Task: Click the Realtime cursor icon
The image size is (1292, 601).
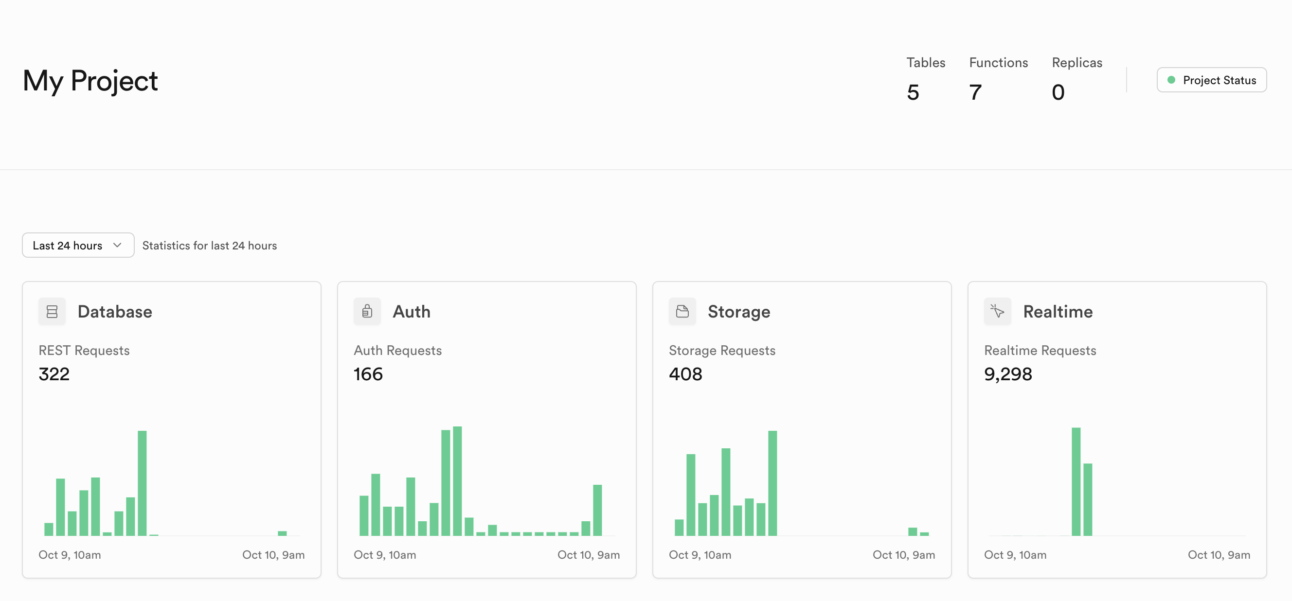Action: (997, 312)
